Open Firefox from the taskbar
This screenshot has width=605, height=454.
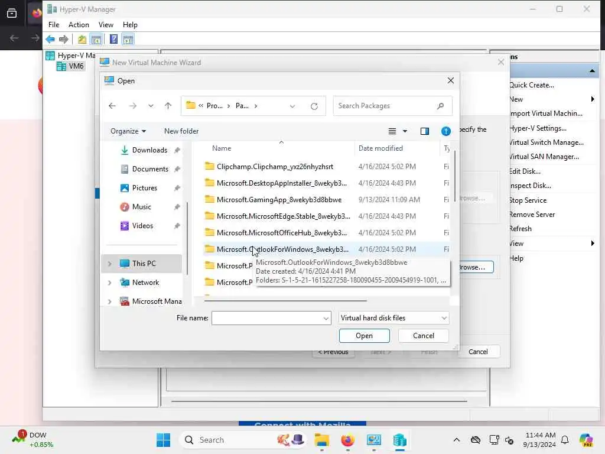(x=347, y=440)
